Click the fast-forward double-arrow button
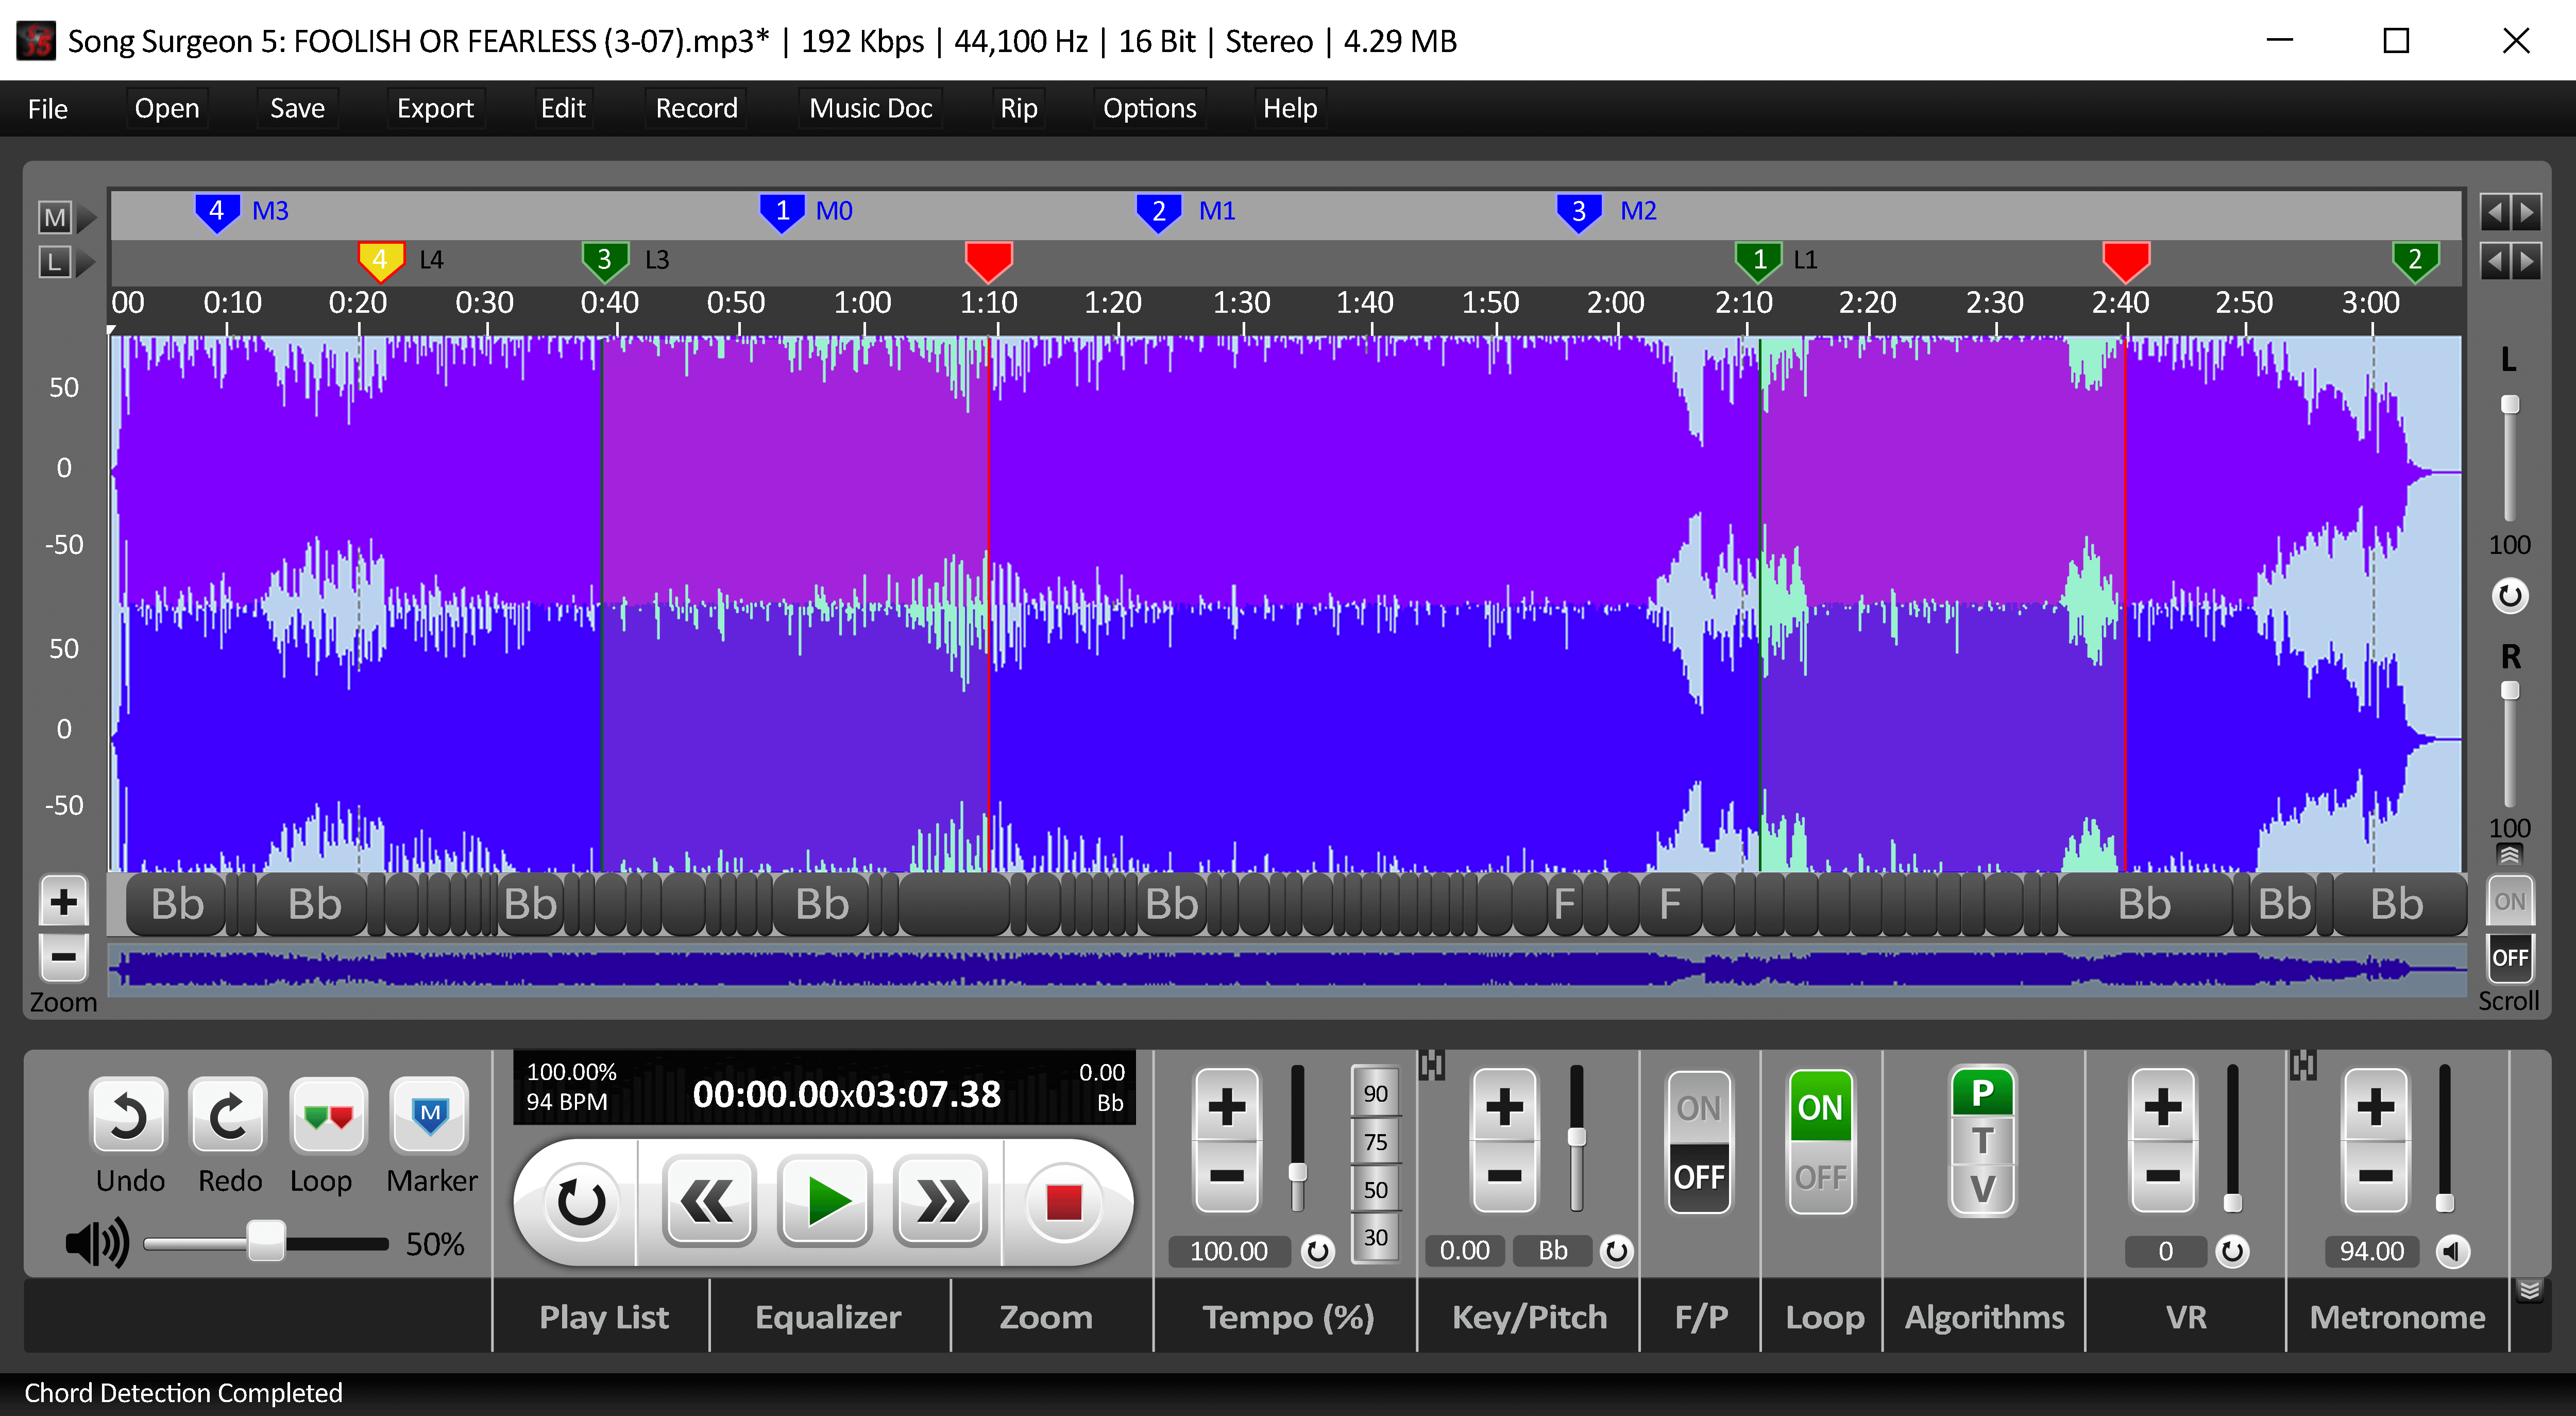Screen dimensions: 2576x1416 click(940, 1202)
